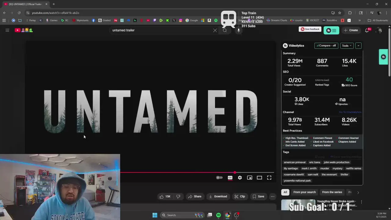
Task: Click the 'american primeval' tag
Action: [294, 162]
